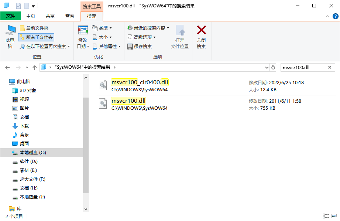Open Recent searches dropdown
Image resolution: width=340 pixels, height=221 pixels.
148,28
